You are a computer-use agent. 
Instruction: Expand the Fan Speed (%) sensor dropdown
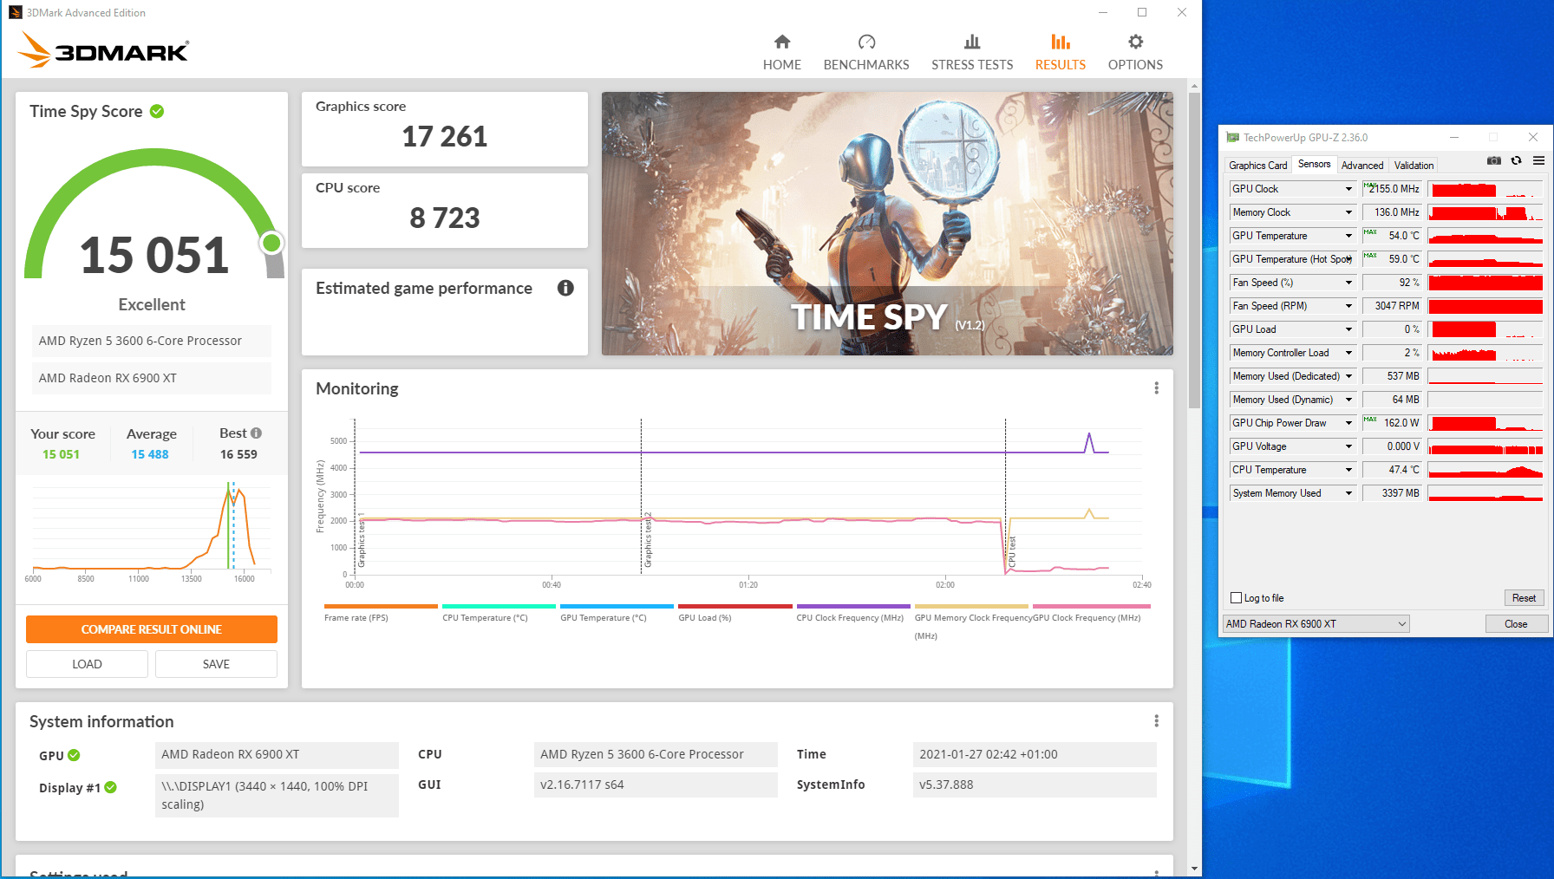pyautogui.click(x=1348, y=283)
